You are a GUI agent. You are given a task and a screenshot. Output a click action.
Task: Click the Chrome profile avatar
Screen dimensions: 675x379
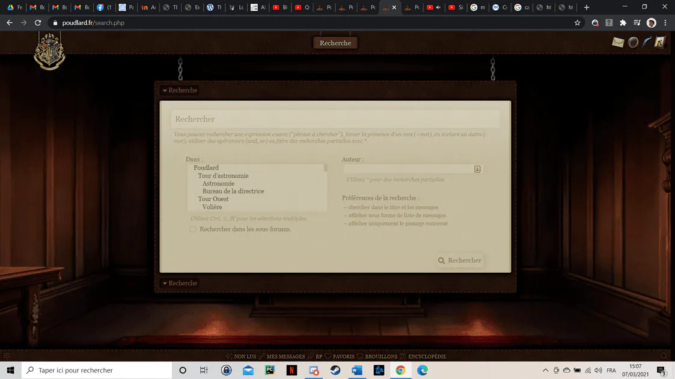pyautogui.click(x=652, y=23)
